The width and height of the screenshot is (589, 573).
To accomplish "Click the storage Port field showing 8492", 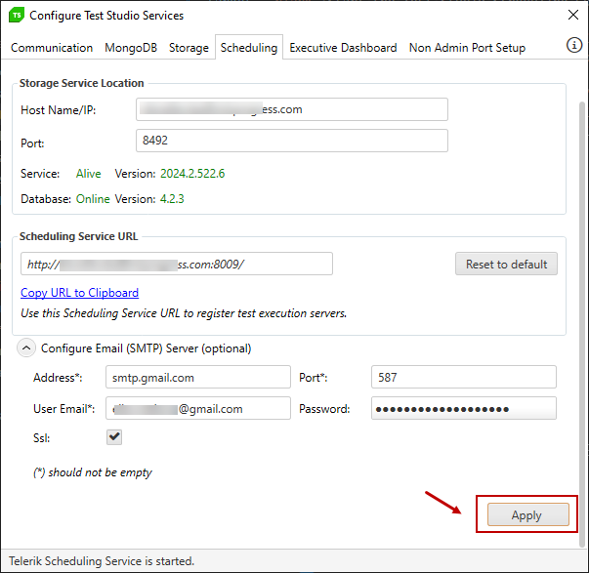I will click(292, 141).
